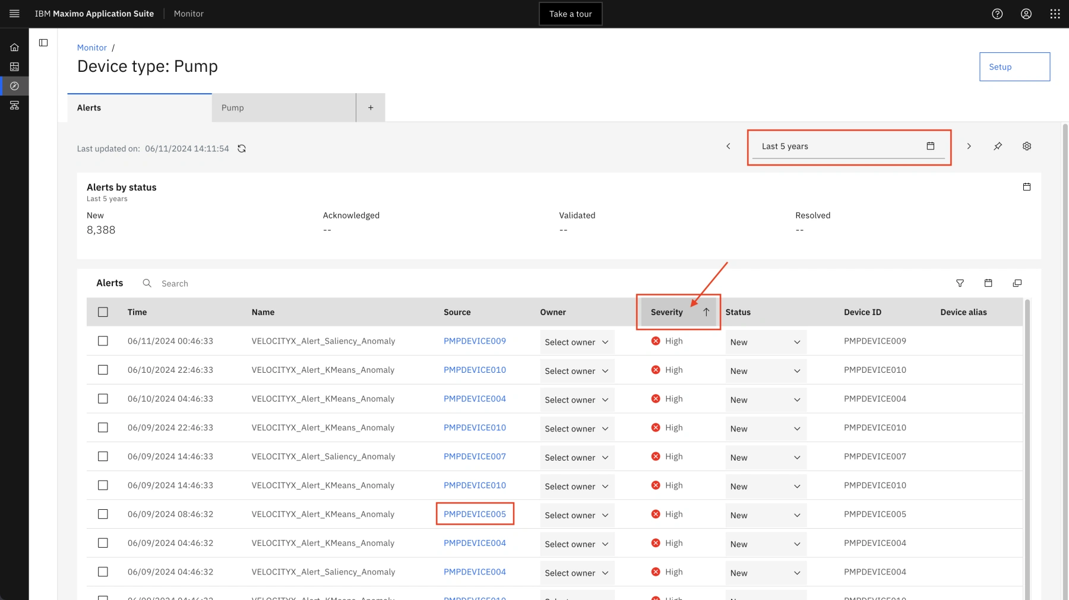
Task: Toggle the side panel icon
Action: point(43,43)
